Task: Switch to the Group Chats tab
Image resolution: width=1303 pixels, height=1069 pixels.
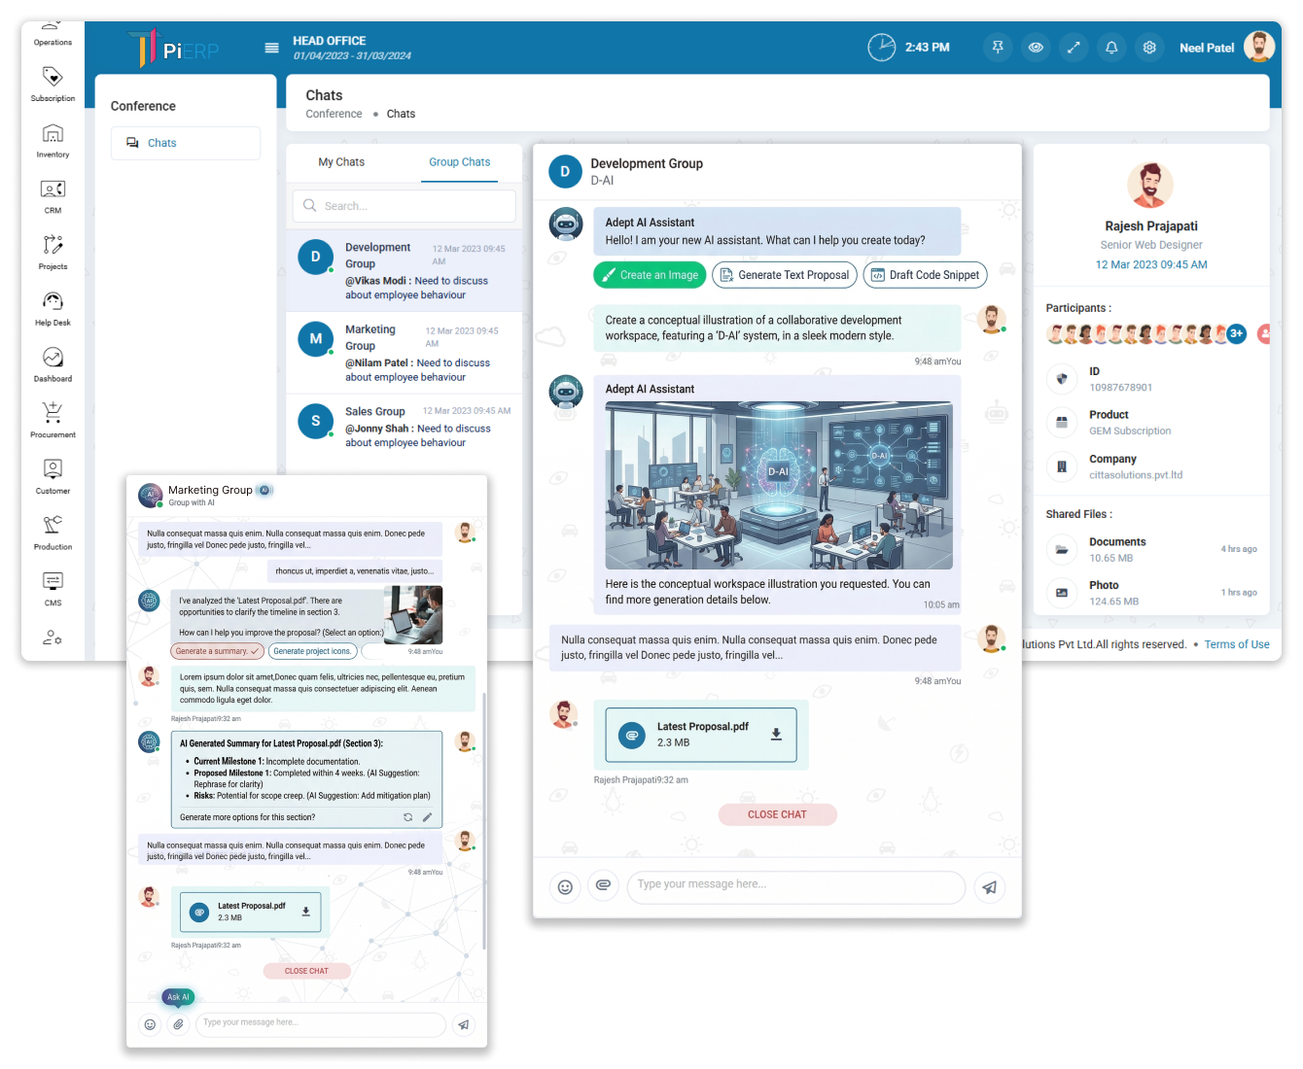Action: click(459, 162)
